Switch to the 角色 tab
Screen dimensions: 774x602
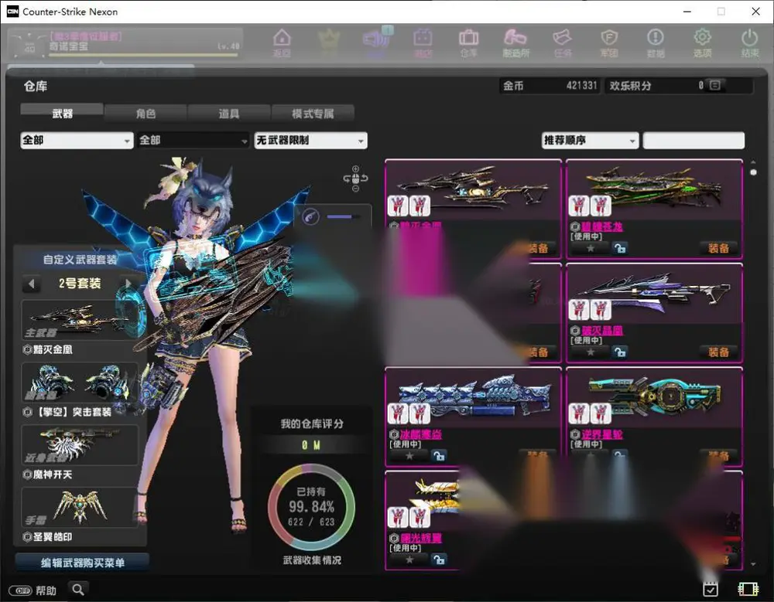point(146,114)
